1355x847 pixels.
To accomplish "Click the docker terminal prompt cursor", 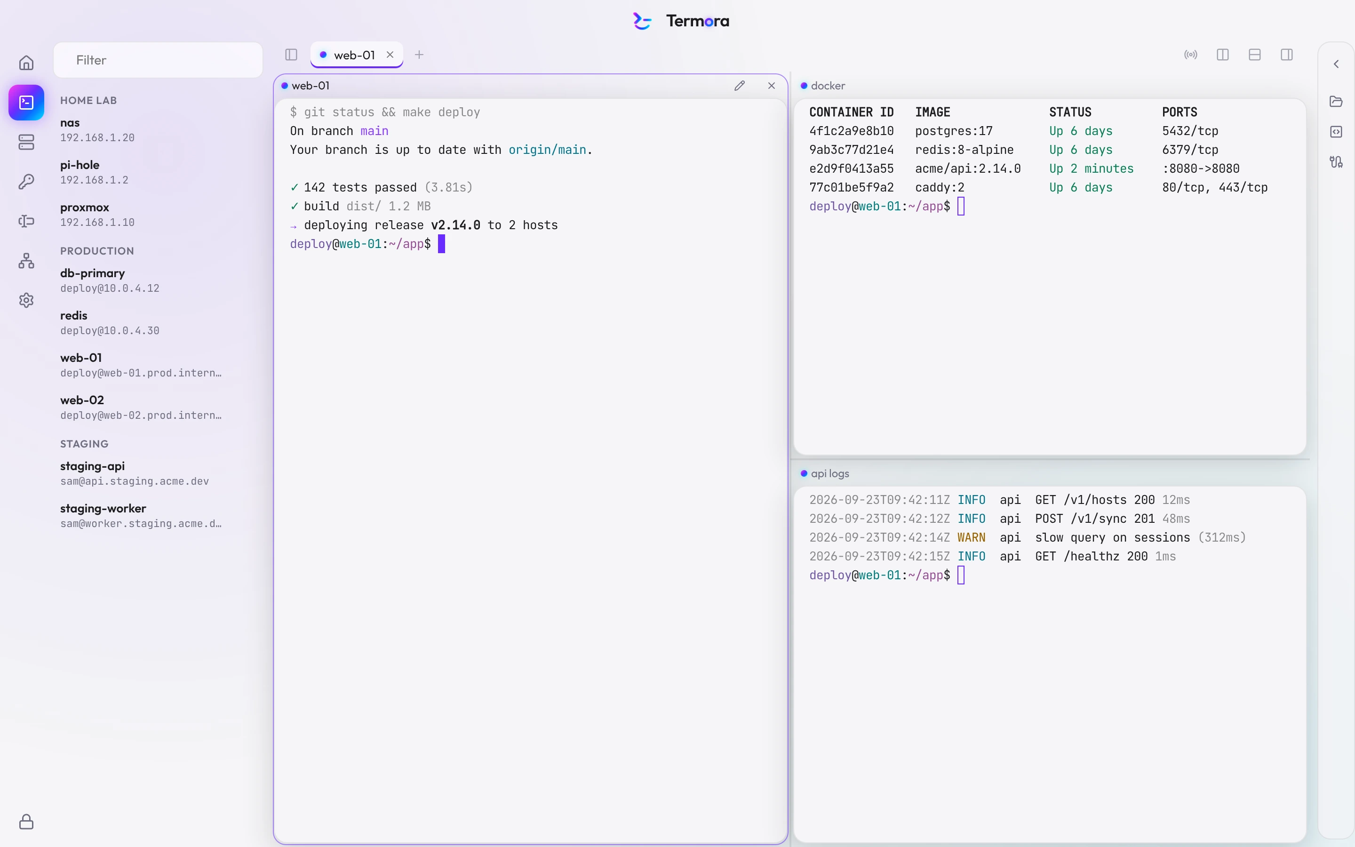I will (x=961, y=206).
